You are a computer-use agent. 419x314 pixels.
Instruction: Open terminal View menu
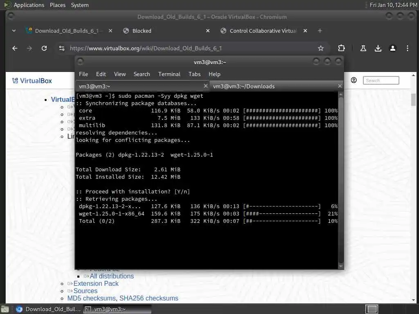(120, 74)
